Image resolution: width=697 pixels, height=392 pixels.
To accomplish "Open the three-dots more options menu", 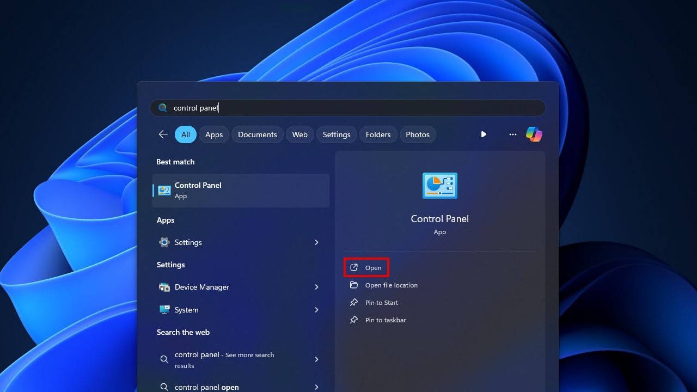I will click(512, 134).
